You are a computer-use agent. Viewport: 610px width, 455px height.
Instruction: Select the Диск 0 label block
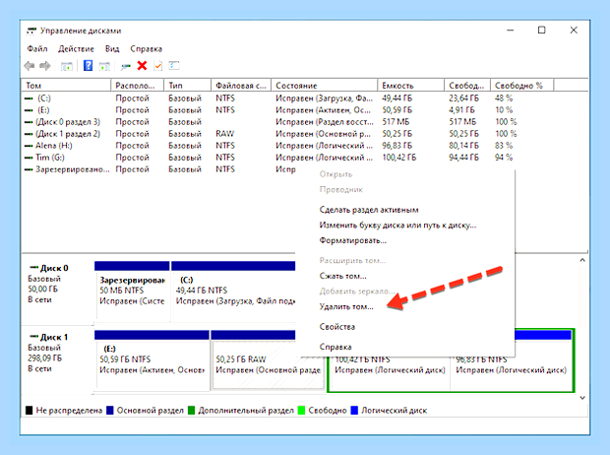(x=58, y=289)
